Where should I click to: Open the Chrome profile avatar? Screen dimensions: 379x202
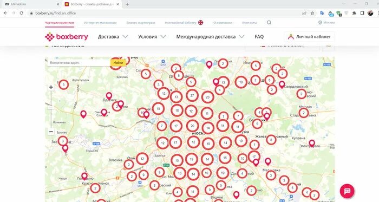pyautogui.click(x=370, y=13)
